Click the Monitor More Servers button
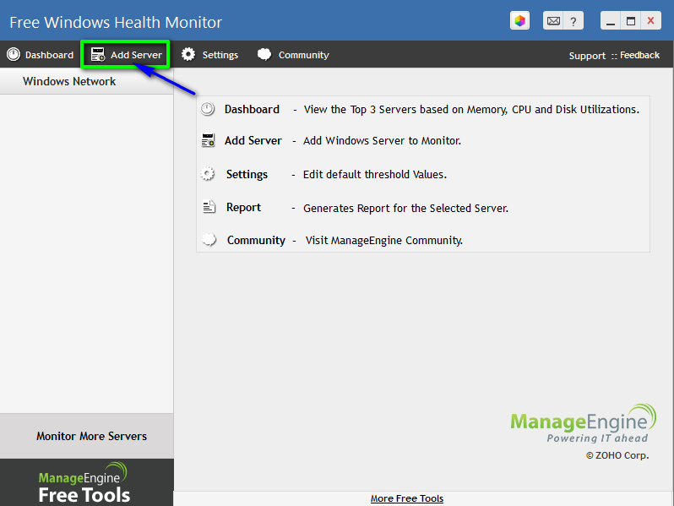 point(87,436)
